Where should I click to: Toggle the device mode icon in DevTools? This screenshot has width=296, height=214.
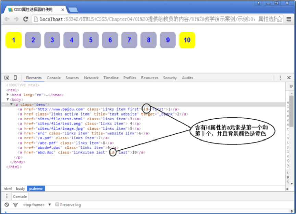tap(15, 77)
